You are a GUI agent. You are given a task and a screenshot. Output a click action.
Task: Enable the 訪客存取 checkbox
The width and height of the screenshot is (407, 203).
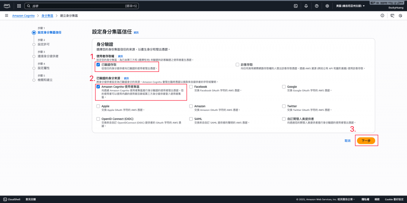pos(238,65)
